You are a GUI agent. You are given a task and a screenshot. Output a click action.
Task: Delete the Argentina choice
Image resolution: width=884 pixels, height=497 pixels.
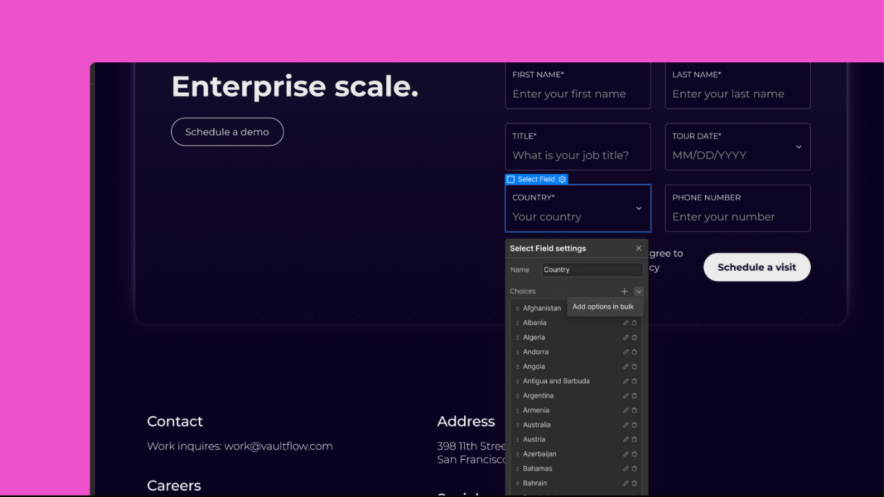[634, 396]
